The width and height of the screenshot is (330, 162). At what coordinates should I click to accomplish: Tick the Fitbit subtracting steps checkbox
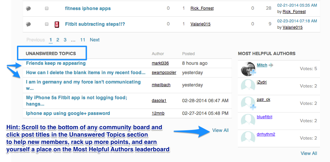click(x=47, y=24)
